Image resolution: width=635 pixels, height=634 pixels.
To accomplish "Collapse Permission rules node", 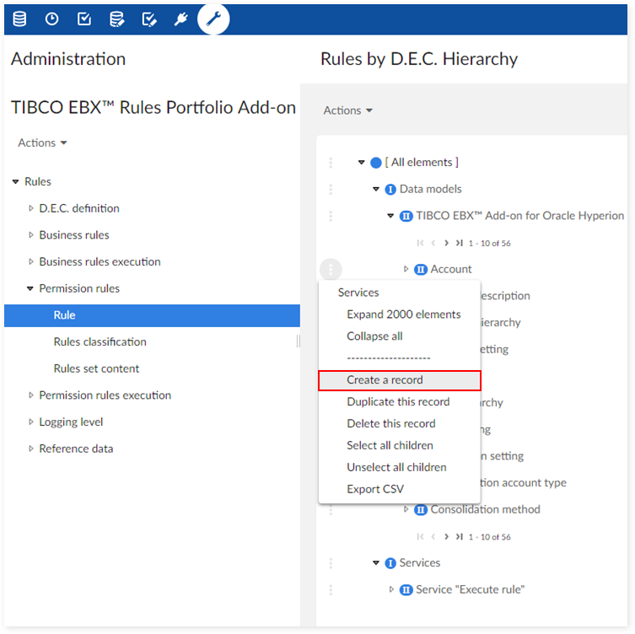I will pos(30,288).
